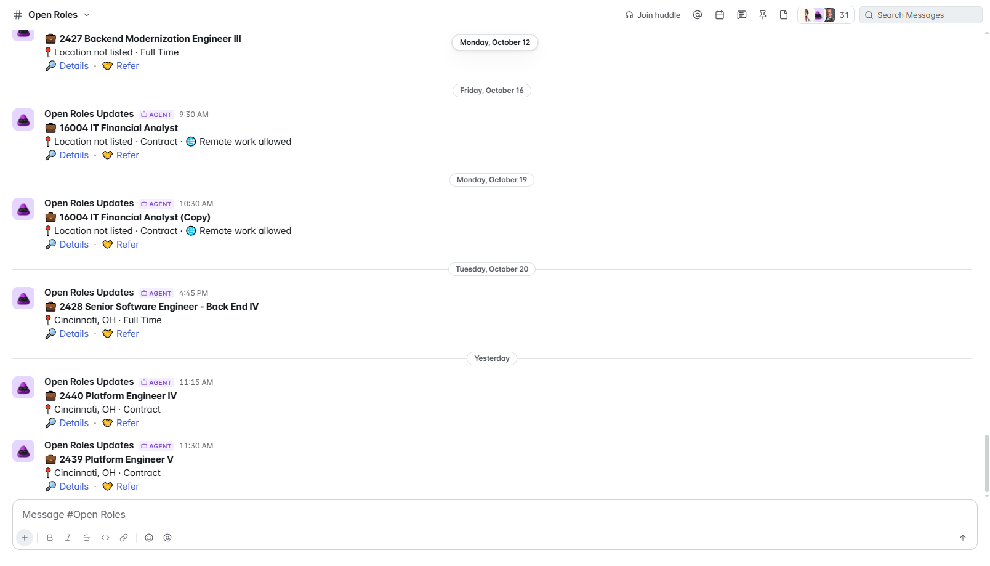Click the 2439 Platform Engineer V title
The height and width of the screenshot is (566, 990).
116,459
